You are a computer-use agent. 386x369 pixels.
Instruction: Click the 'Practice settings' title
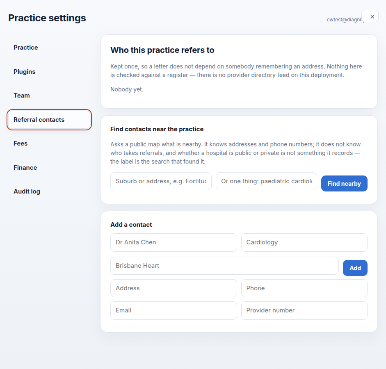47,18
